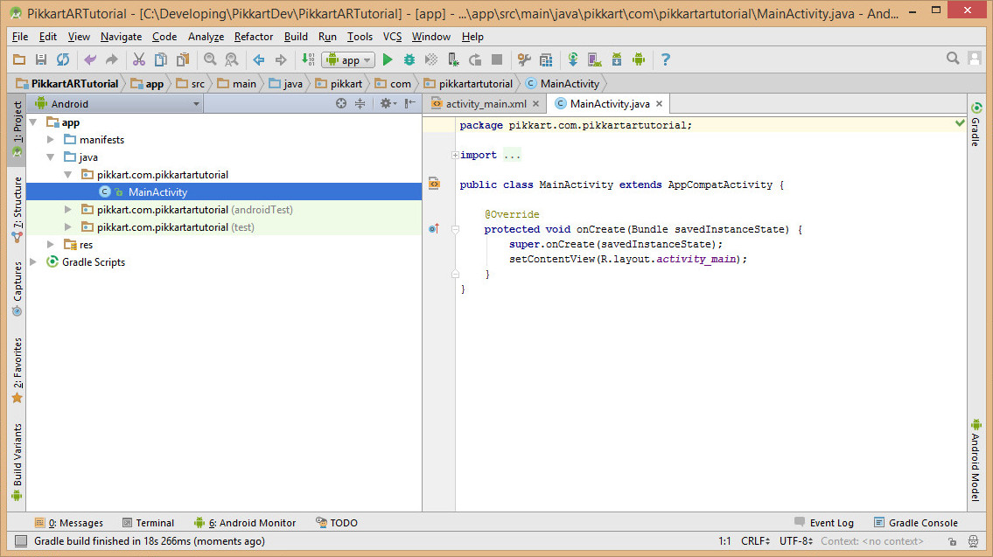This screenshot has width=993, height=557.
Task: Expand the (test) package node
Action: click(67, 226)
